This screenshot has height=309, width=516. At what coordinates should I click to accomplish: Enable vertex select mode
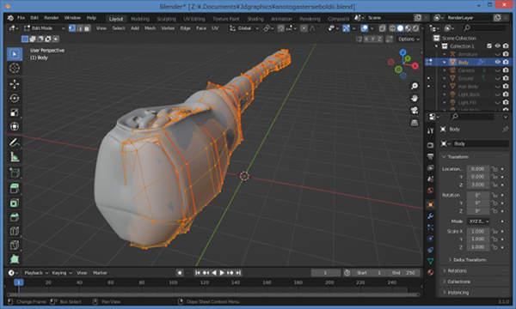(72, 28)
